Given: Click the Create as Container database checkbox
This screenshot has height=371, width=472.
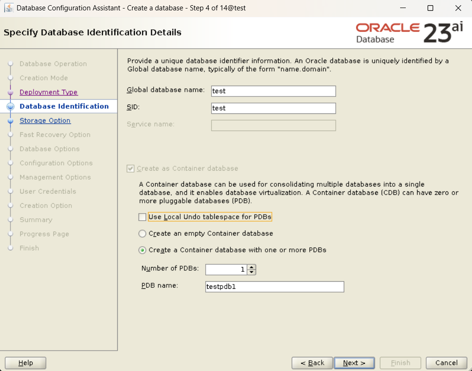Looking at the screenshot, I should [x=131, y=169].
